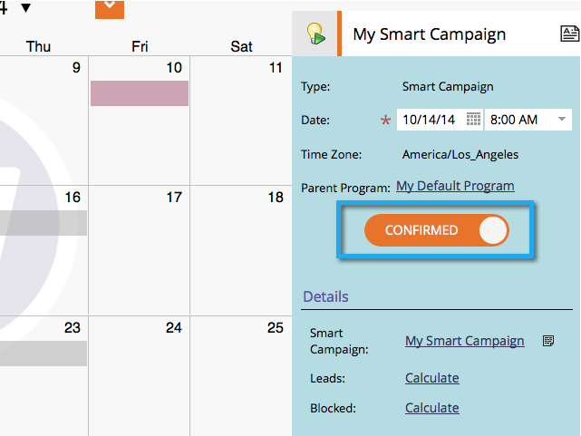The width and height of the screenshot is (581, 436).
Task: Click the Details section heading
Action: [x=325, y=296]
